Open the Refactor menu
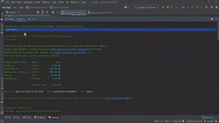 46,2
